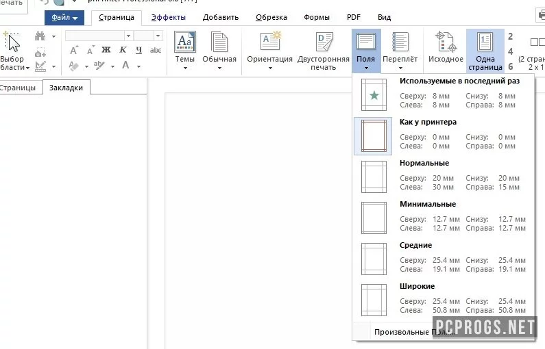Screen dimensions: 545x349
Task: Click the 4 pages-per-sheet number button
Action: click(x=510, y=52)
